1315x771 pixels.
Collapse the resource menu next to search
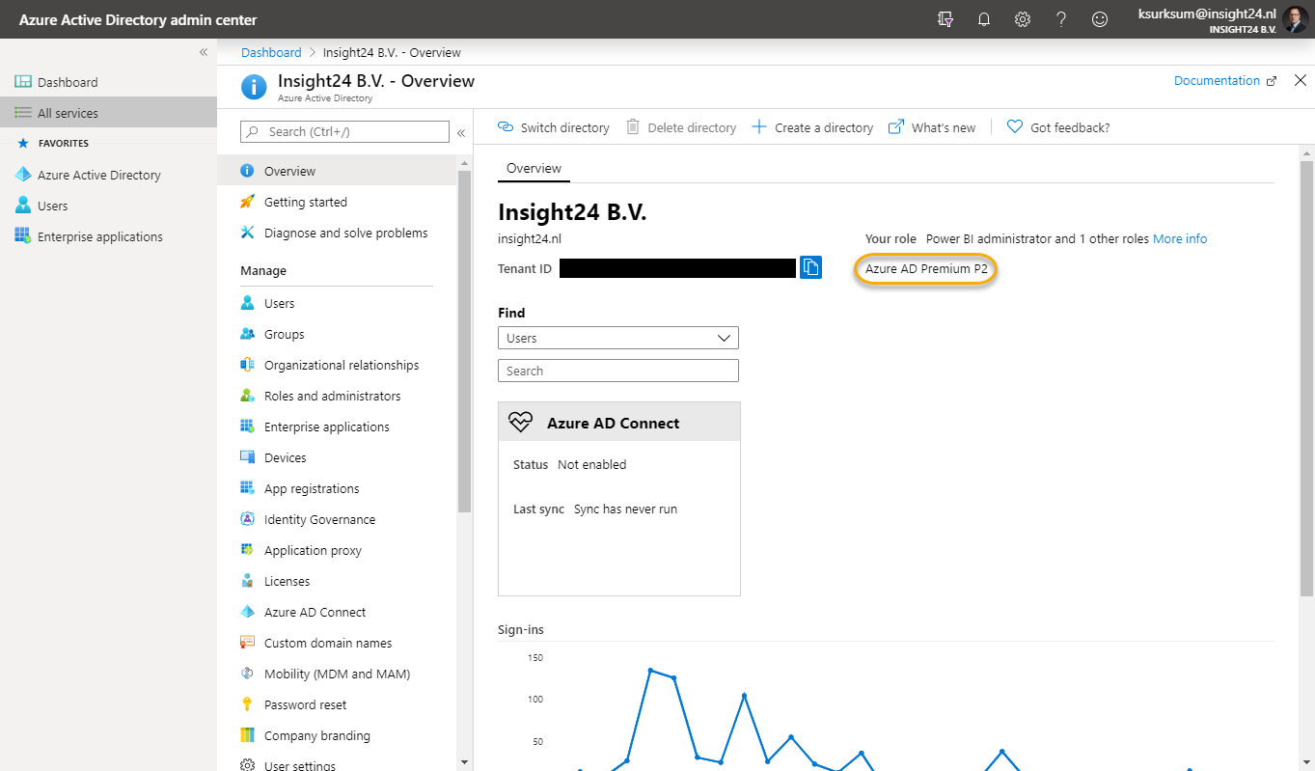coord(461,132)
